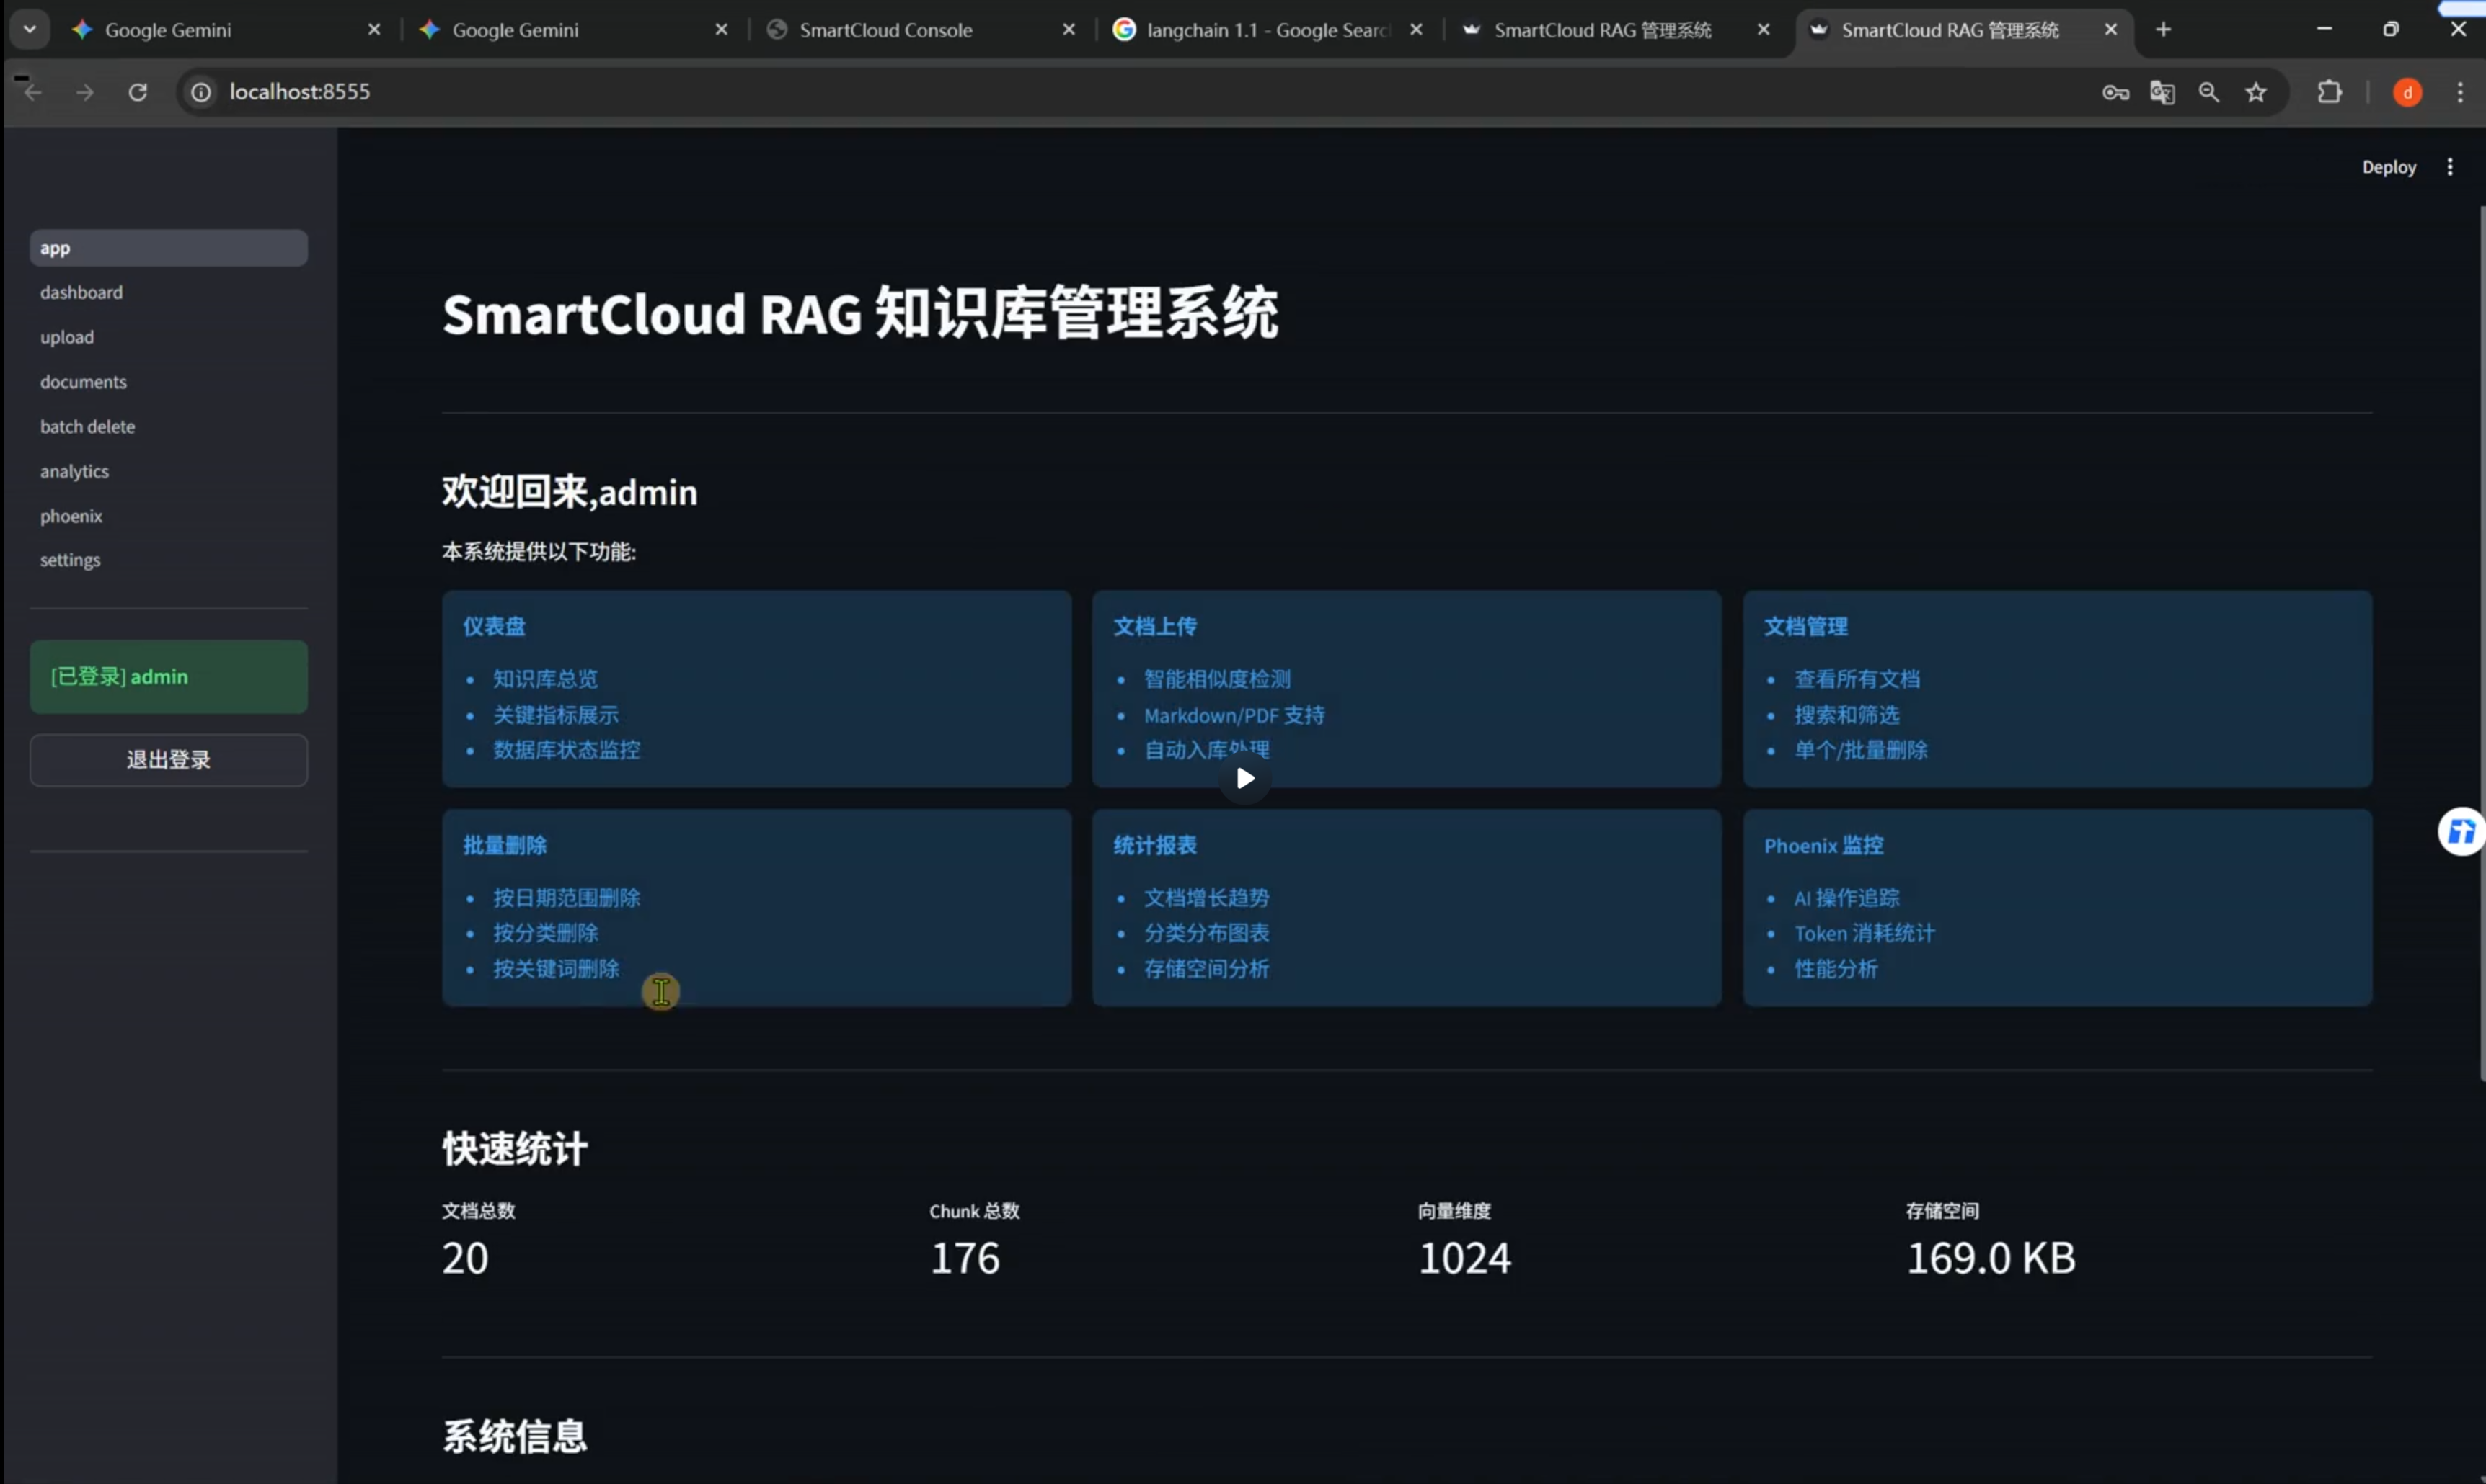Close the langchain 1.1 search tab
2486x1484 pixels.
coord(1416,30)
